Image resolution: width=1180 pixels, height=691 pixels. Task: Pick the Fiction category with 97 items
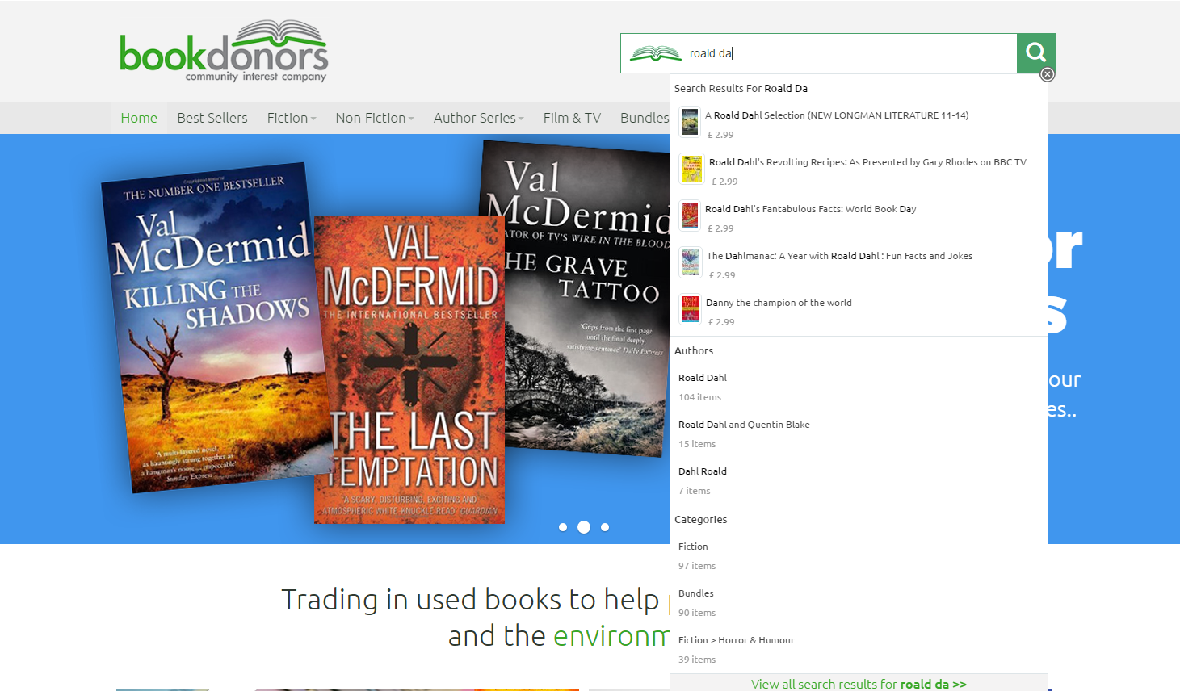(693, 547)
